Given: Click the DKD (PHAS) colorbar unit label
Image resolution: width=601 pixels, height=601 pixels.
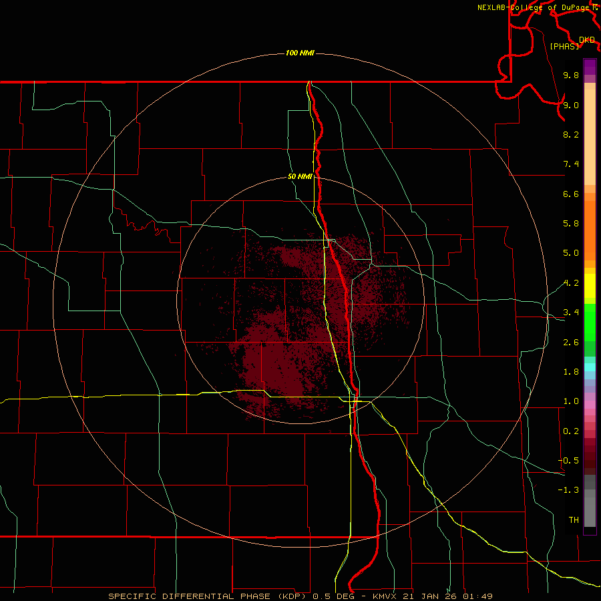Looking at the screenshot, I should tap(572, 43).
